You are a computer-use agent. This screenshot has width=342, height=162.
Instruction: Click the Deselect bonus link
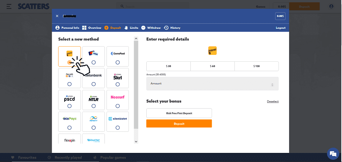tap(272, 101)
